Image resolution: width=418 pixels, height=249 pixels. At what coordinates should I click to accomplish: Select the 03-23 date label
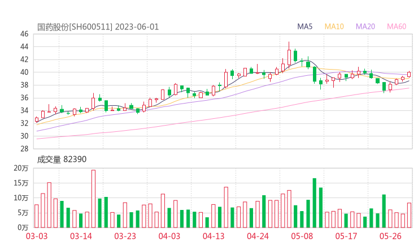(125, 236)
